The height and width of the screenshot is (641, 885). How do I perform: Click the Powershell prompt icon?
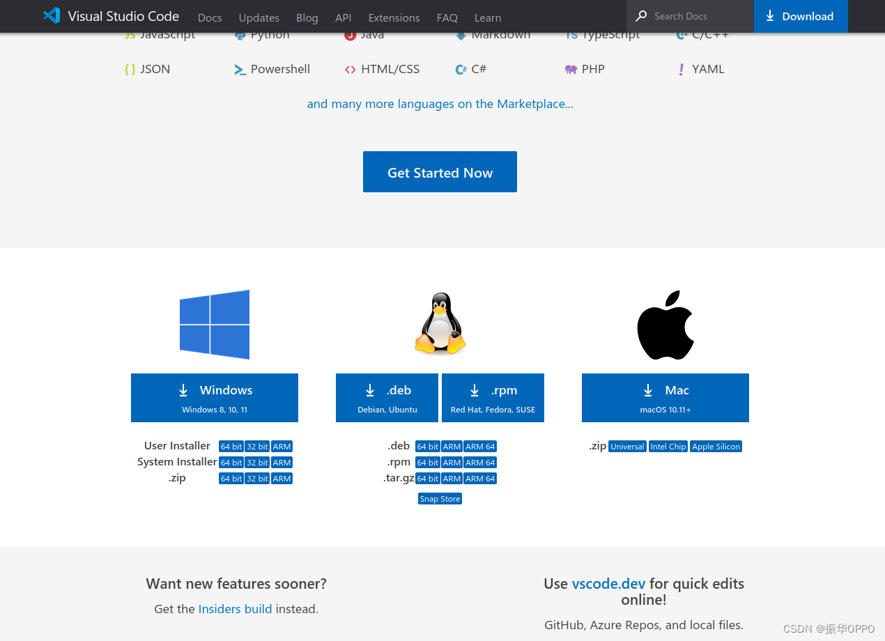coord(240,70)
